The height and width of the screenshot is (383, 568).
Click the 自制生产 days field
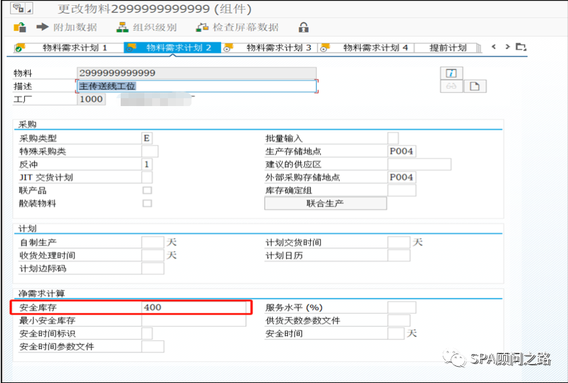[x=153, y=242]
